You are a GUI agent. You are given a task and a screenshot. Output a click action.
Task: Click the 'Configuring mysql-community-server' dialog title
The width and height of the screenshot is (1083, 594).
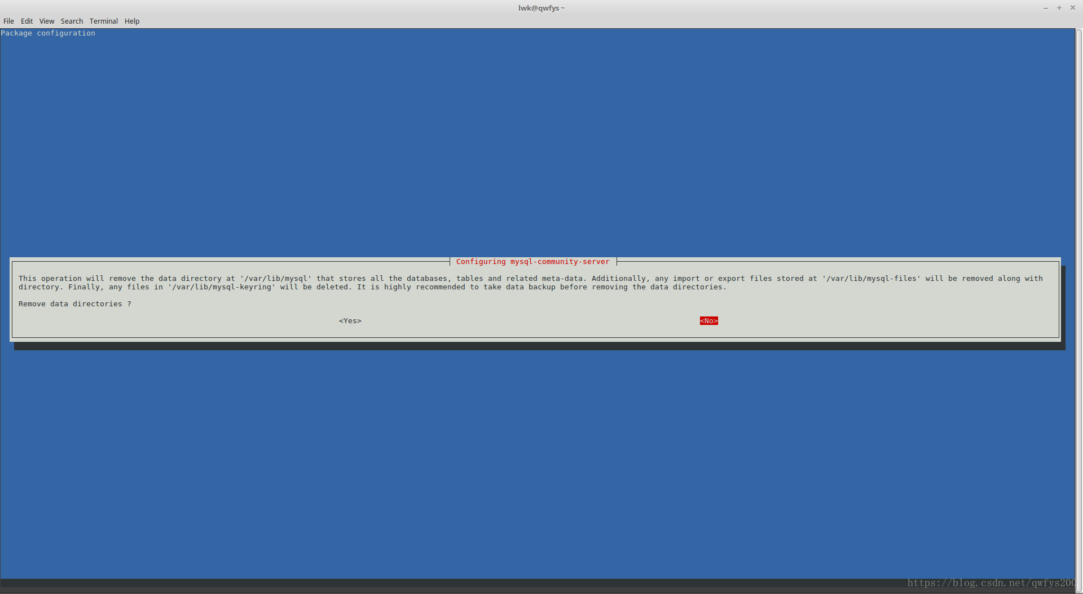tap(533, 262)
